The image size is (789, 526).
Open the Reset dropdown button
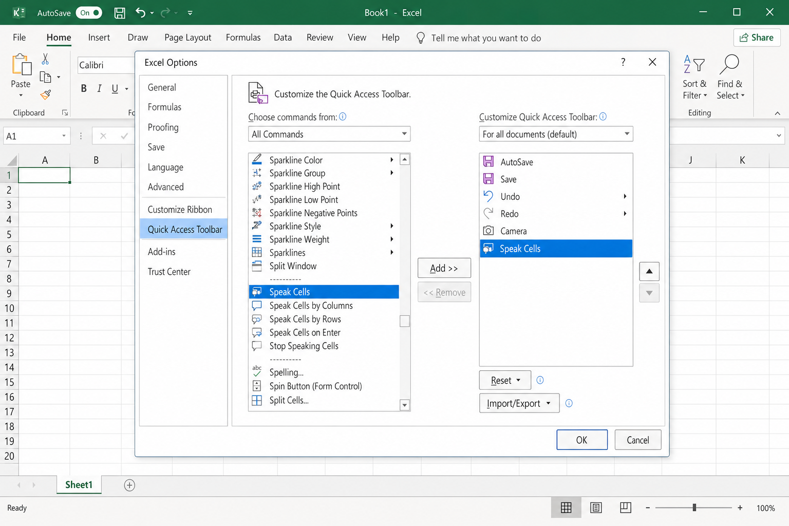(x=505, y=381)
